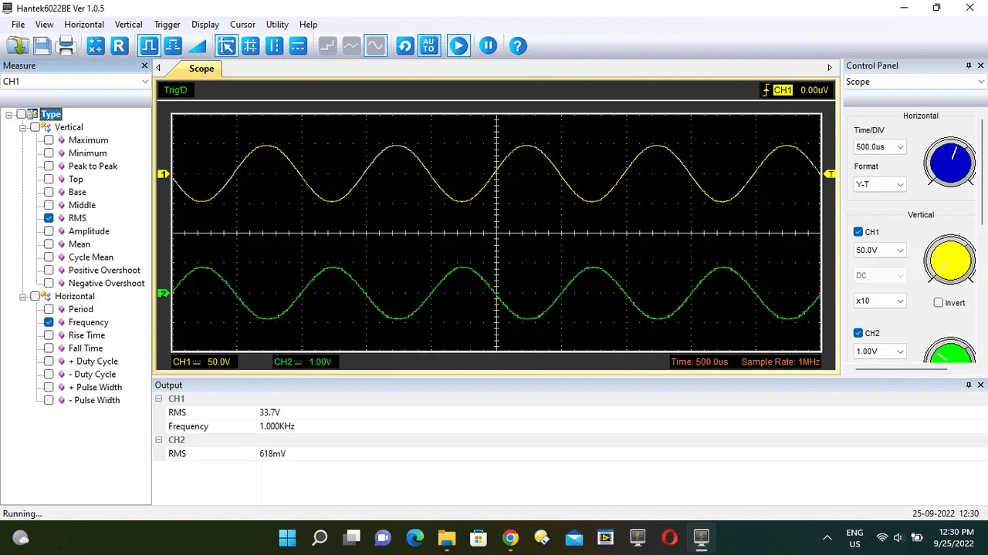Click the Reference 'R' toolbar icon
The width and height of the screenshot is (988, 555).
point(119,45)
